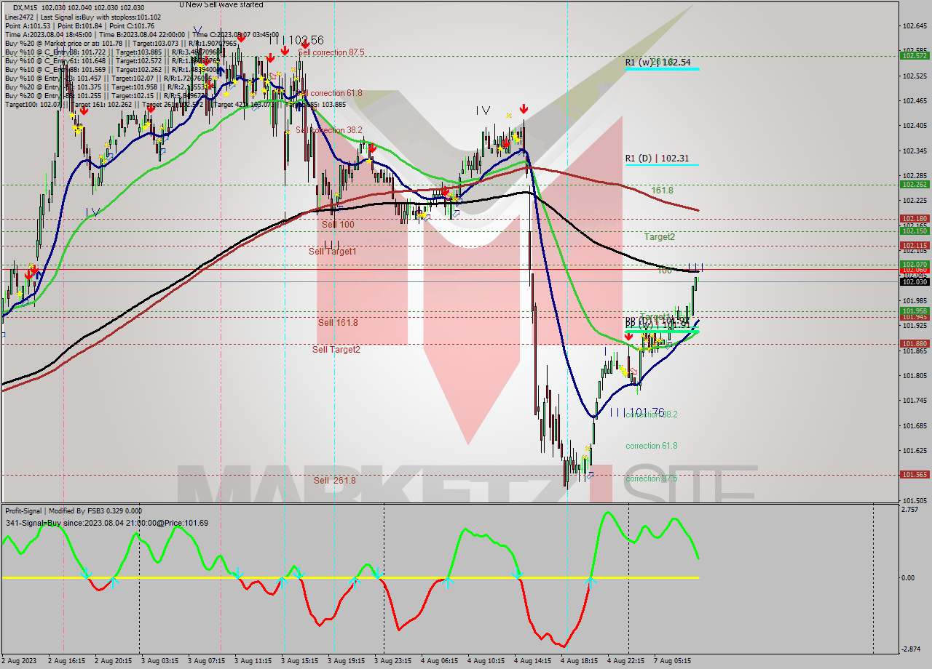Click the green 102.572 price tag

915,55
